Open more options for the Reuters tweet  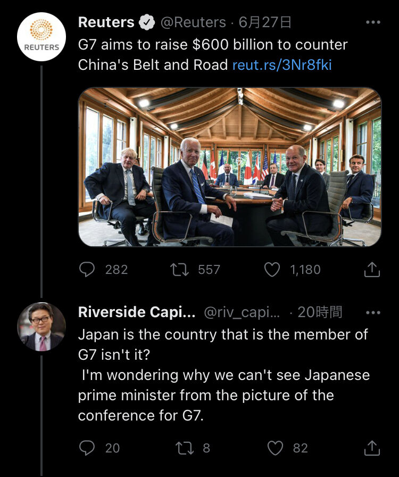[373, 22]
